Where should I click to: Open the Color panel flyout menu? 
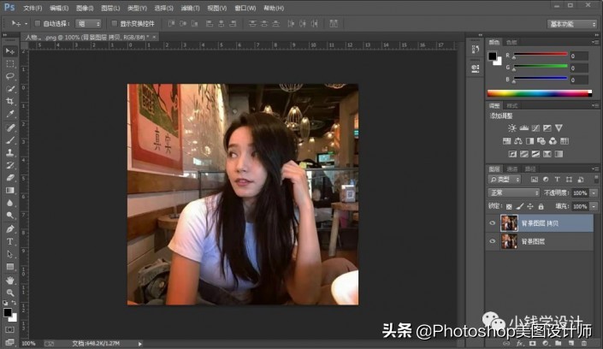coord(595,42)
